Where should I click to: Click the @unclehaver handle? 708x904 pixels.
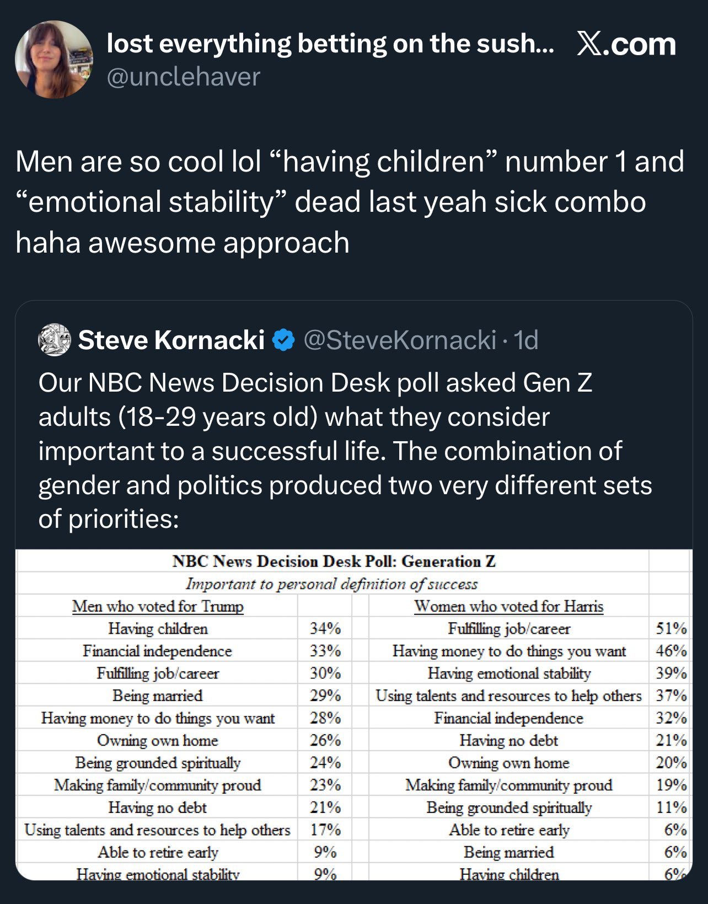(183, 77)
